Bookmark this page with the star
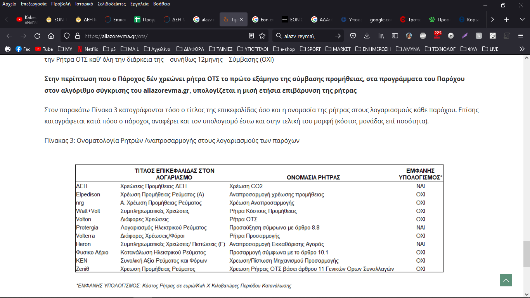This screenshot has width=530, height=298. [x=262, y=36]
